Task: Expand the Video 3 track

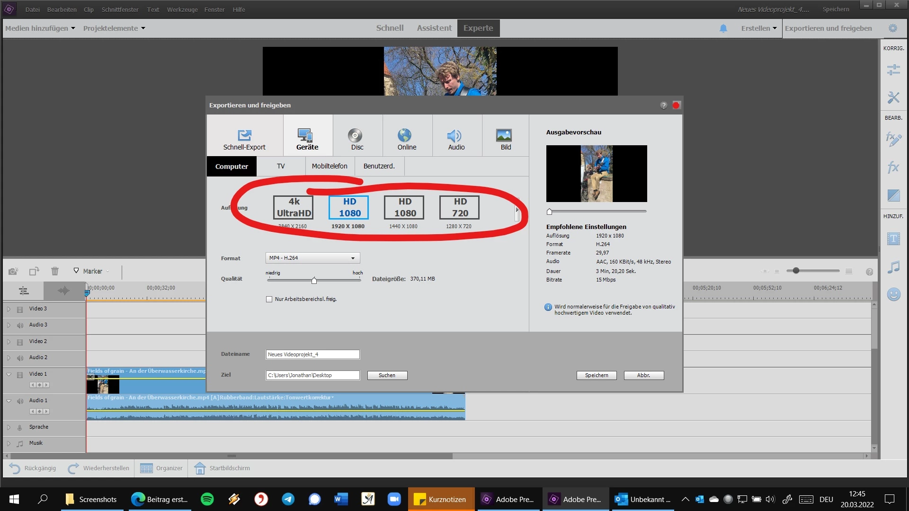Action: pos(9,309)
